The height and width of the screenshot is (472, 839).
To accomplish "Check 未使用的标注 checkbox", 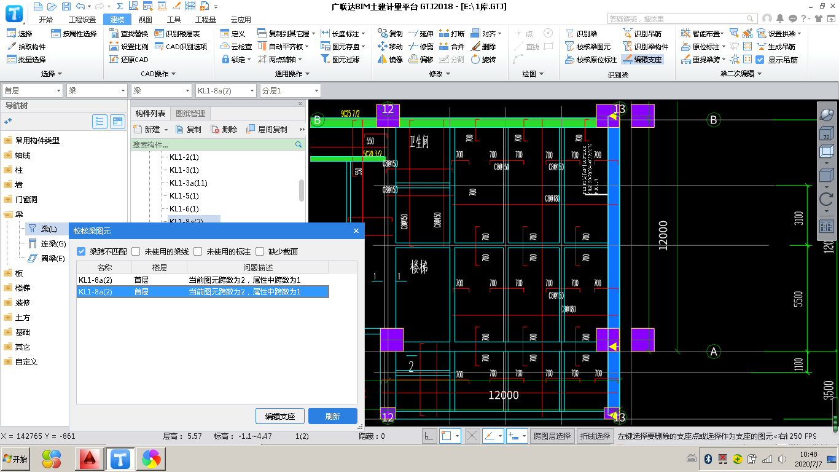I will pos(198,251).
